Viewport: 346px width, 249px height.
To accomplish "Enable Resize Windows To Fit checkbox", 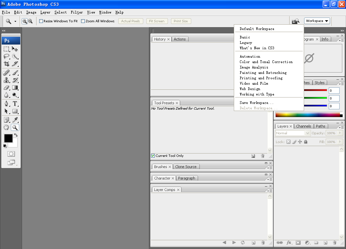I will (x=41, y=21).
